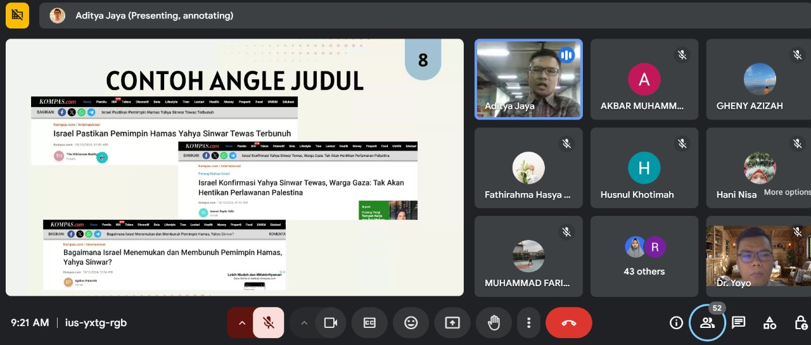Open the three-dot more options menu
811x345 pixels.
click(x=528, y=323)
